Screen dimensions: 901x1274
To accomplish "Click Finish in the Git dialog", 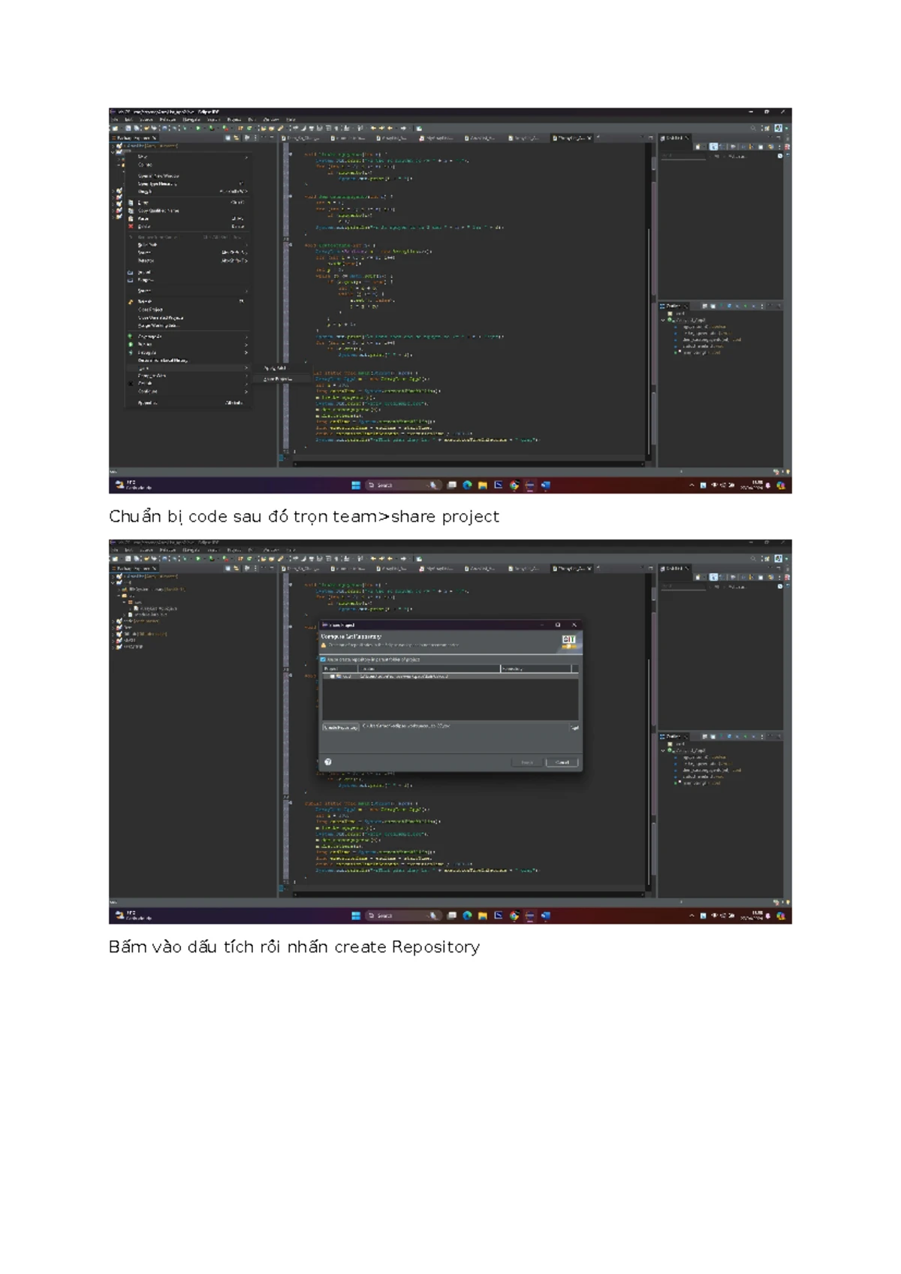I will point(527,762).
